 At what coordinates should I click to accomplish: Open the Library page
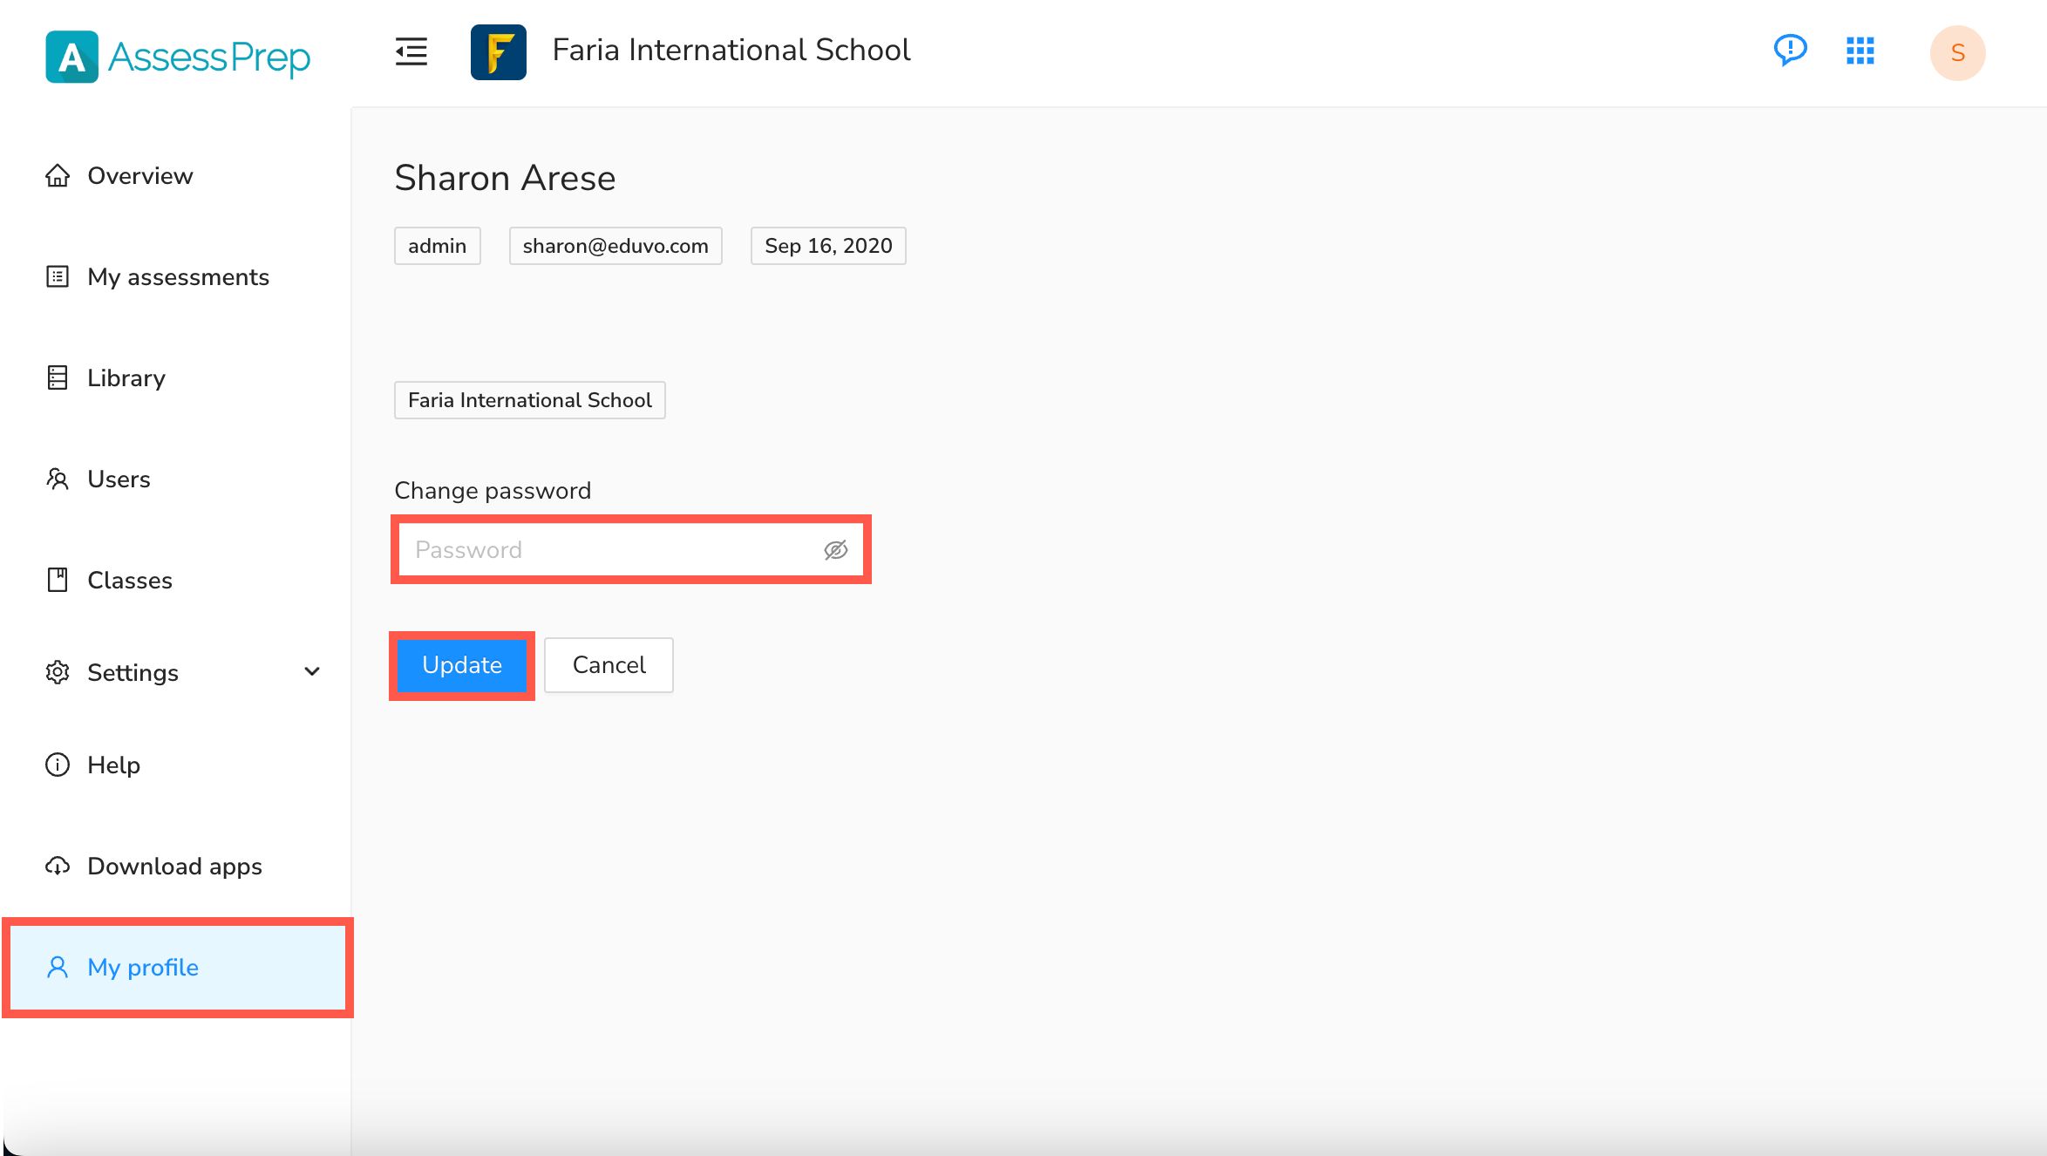click(x=126, y=378)
